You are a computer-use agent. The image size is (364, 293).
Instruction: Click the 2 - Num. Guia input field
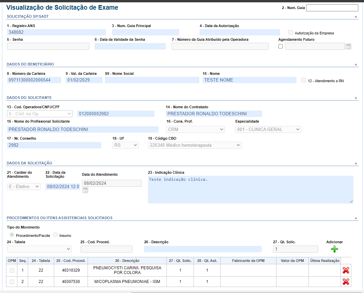pos(332,8)
